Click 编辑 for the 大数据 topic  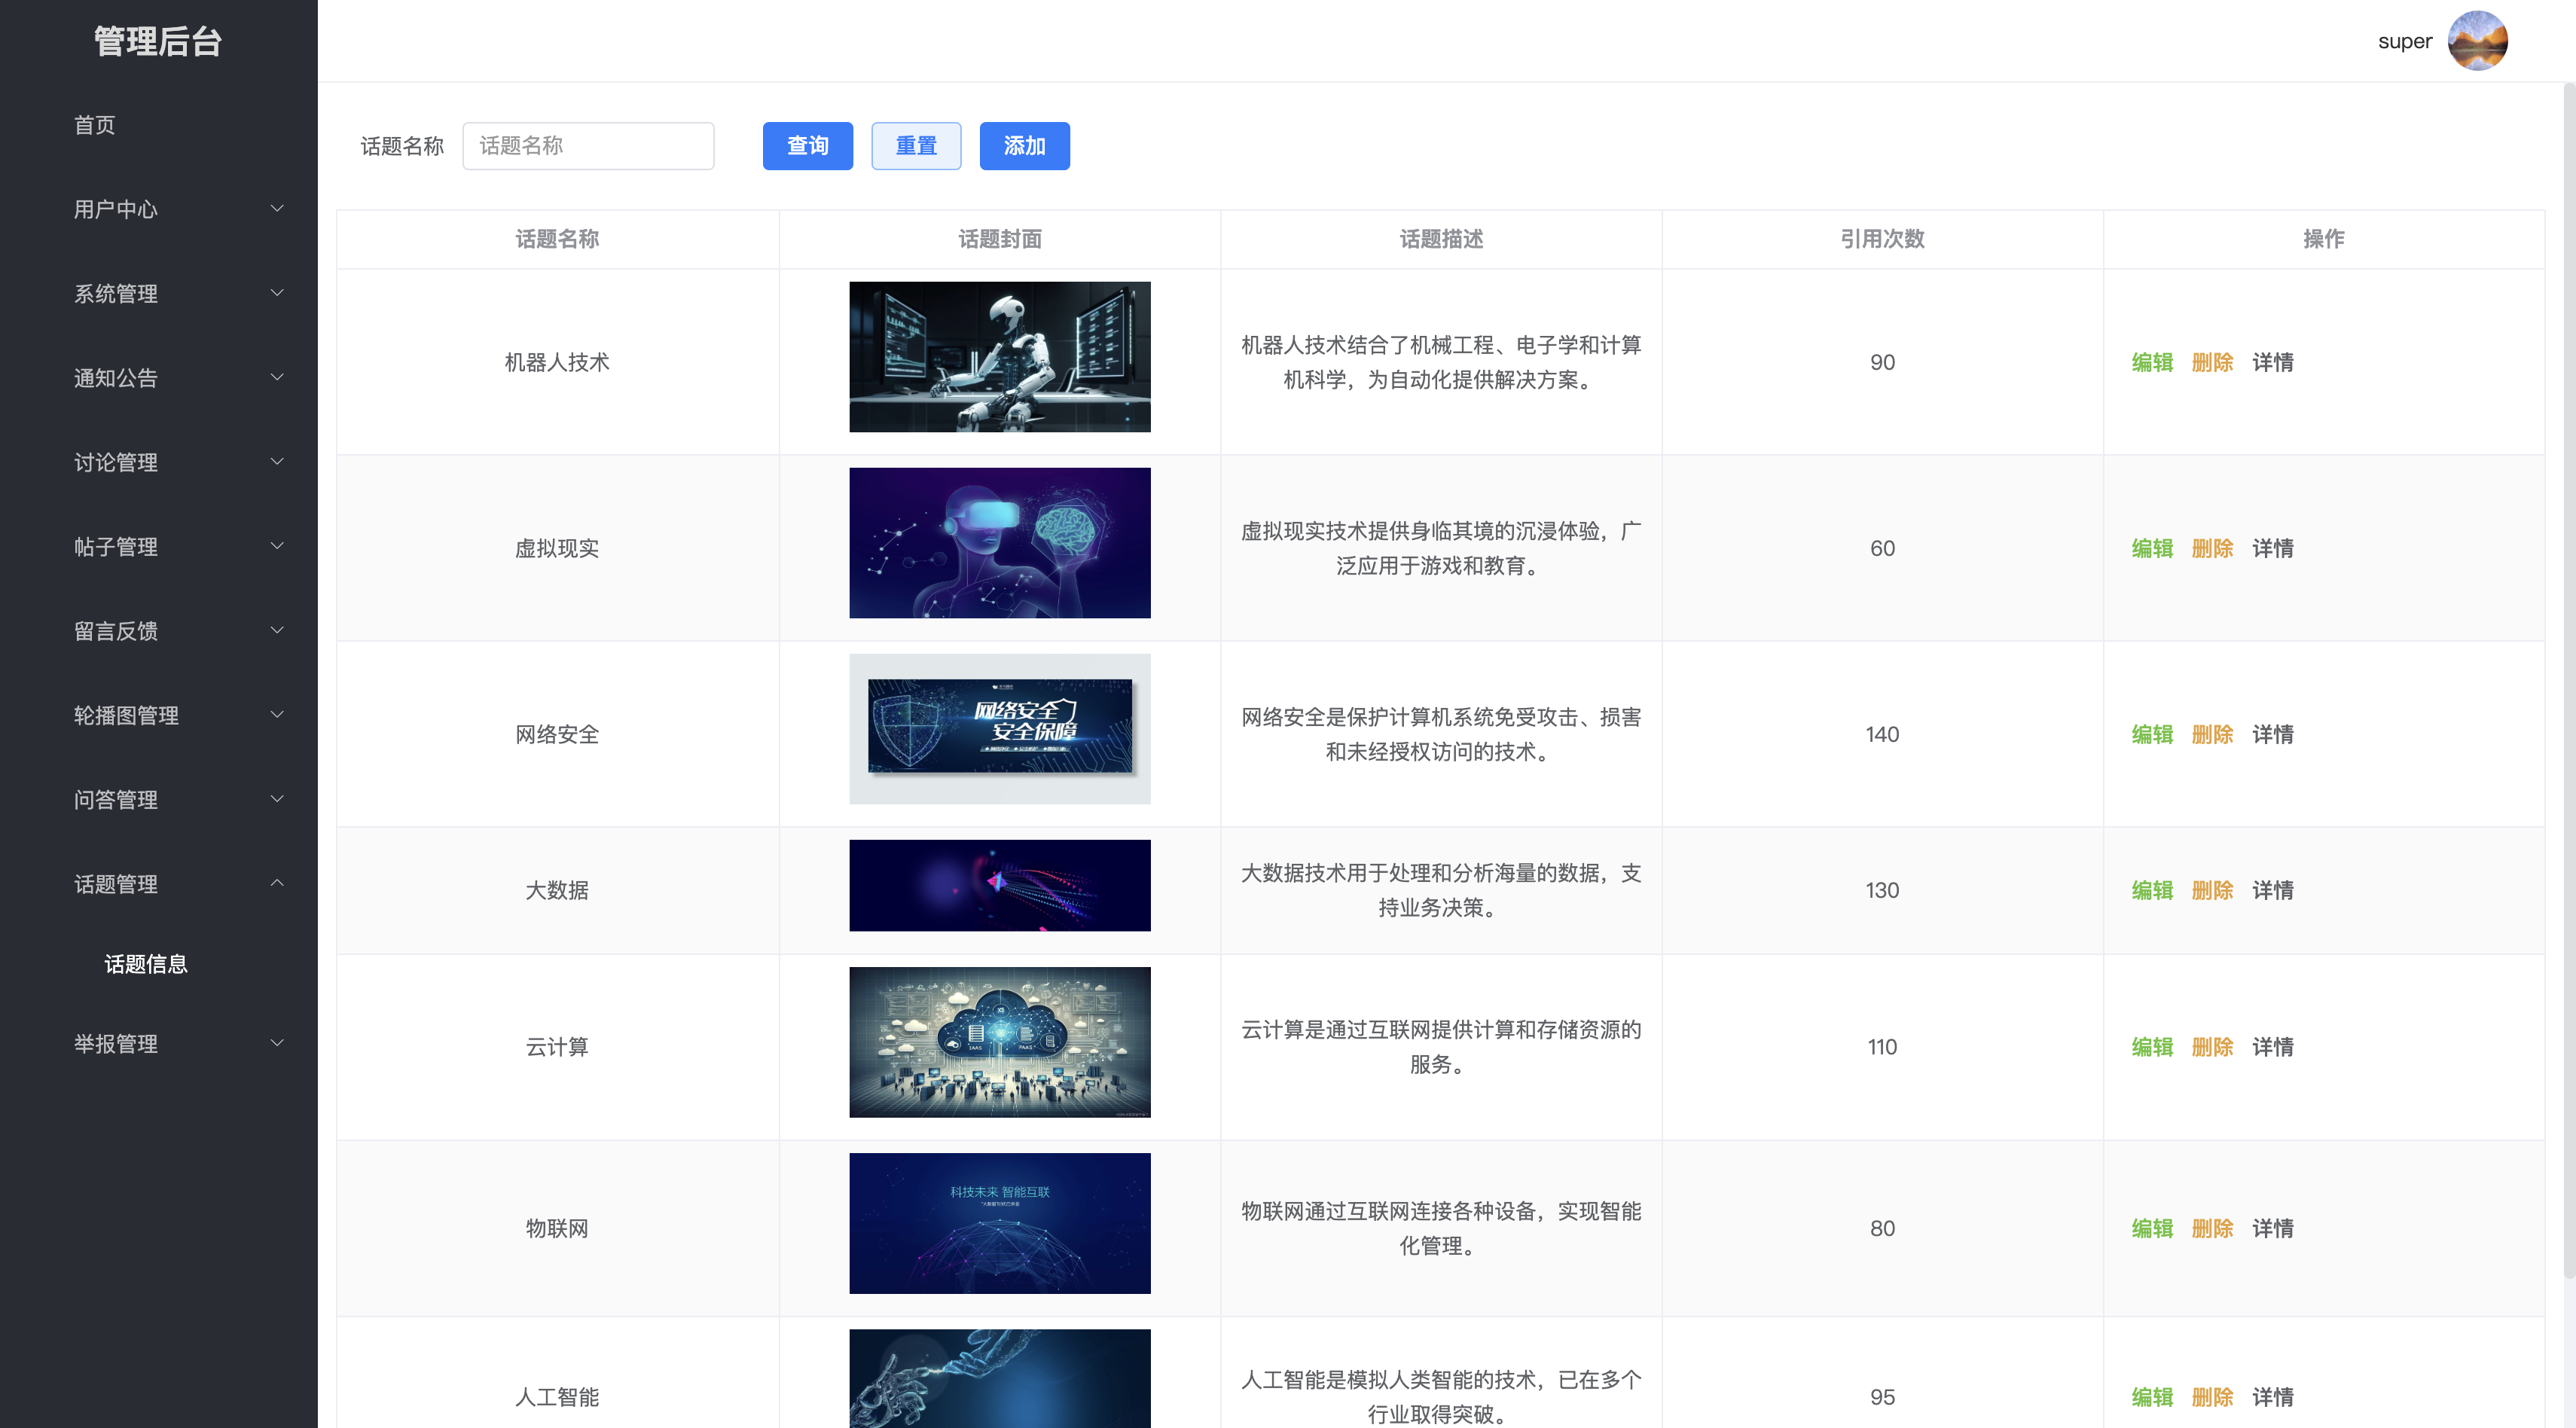2151,890
